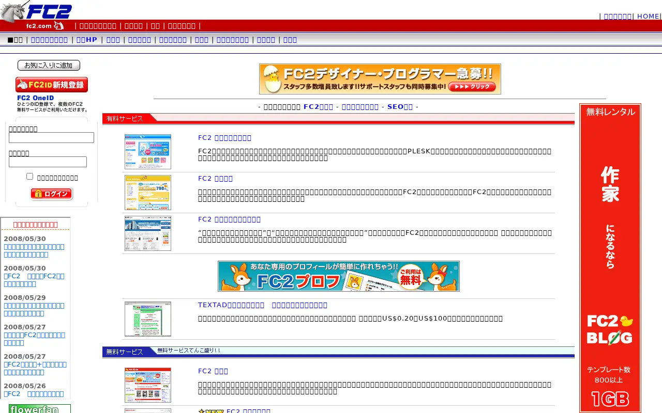
Task: Open the blue rental server thumbnail
Action: click(148, 152)
